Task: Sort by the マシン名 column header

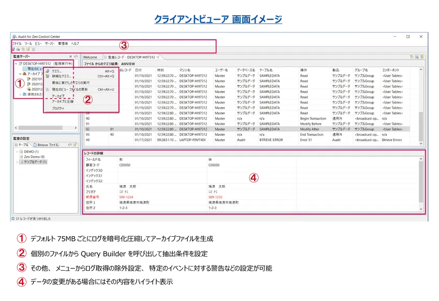Action: pyautogui.click(x=185, y=70)
